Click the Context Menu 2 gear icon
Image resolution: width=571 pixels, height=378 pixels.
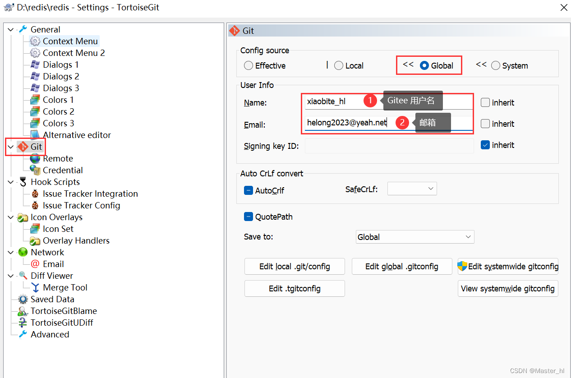pyautogui.click(x=35, y=53)
